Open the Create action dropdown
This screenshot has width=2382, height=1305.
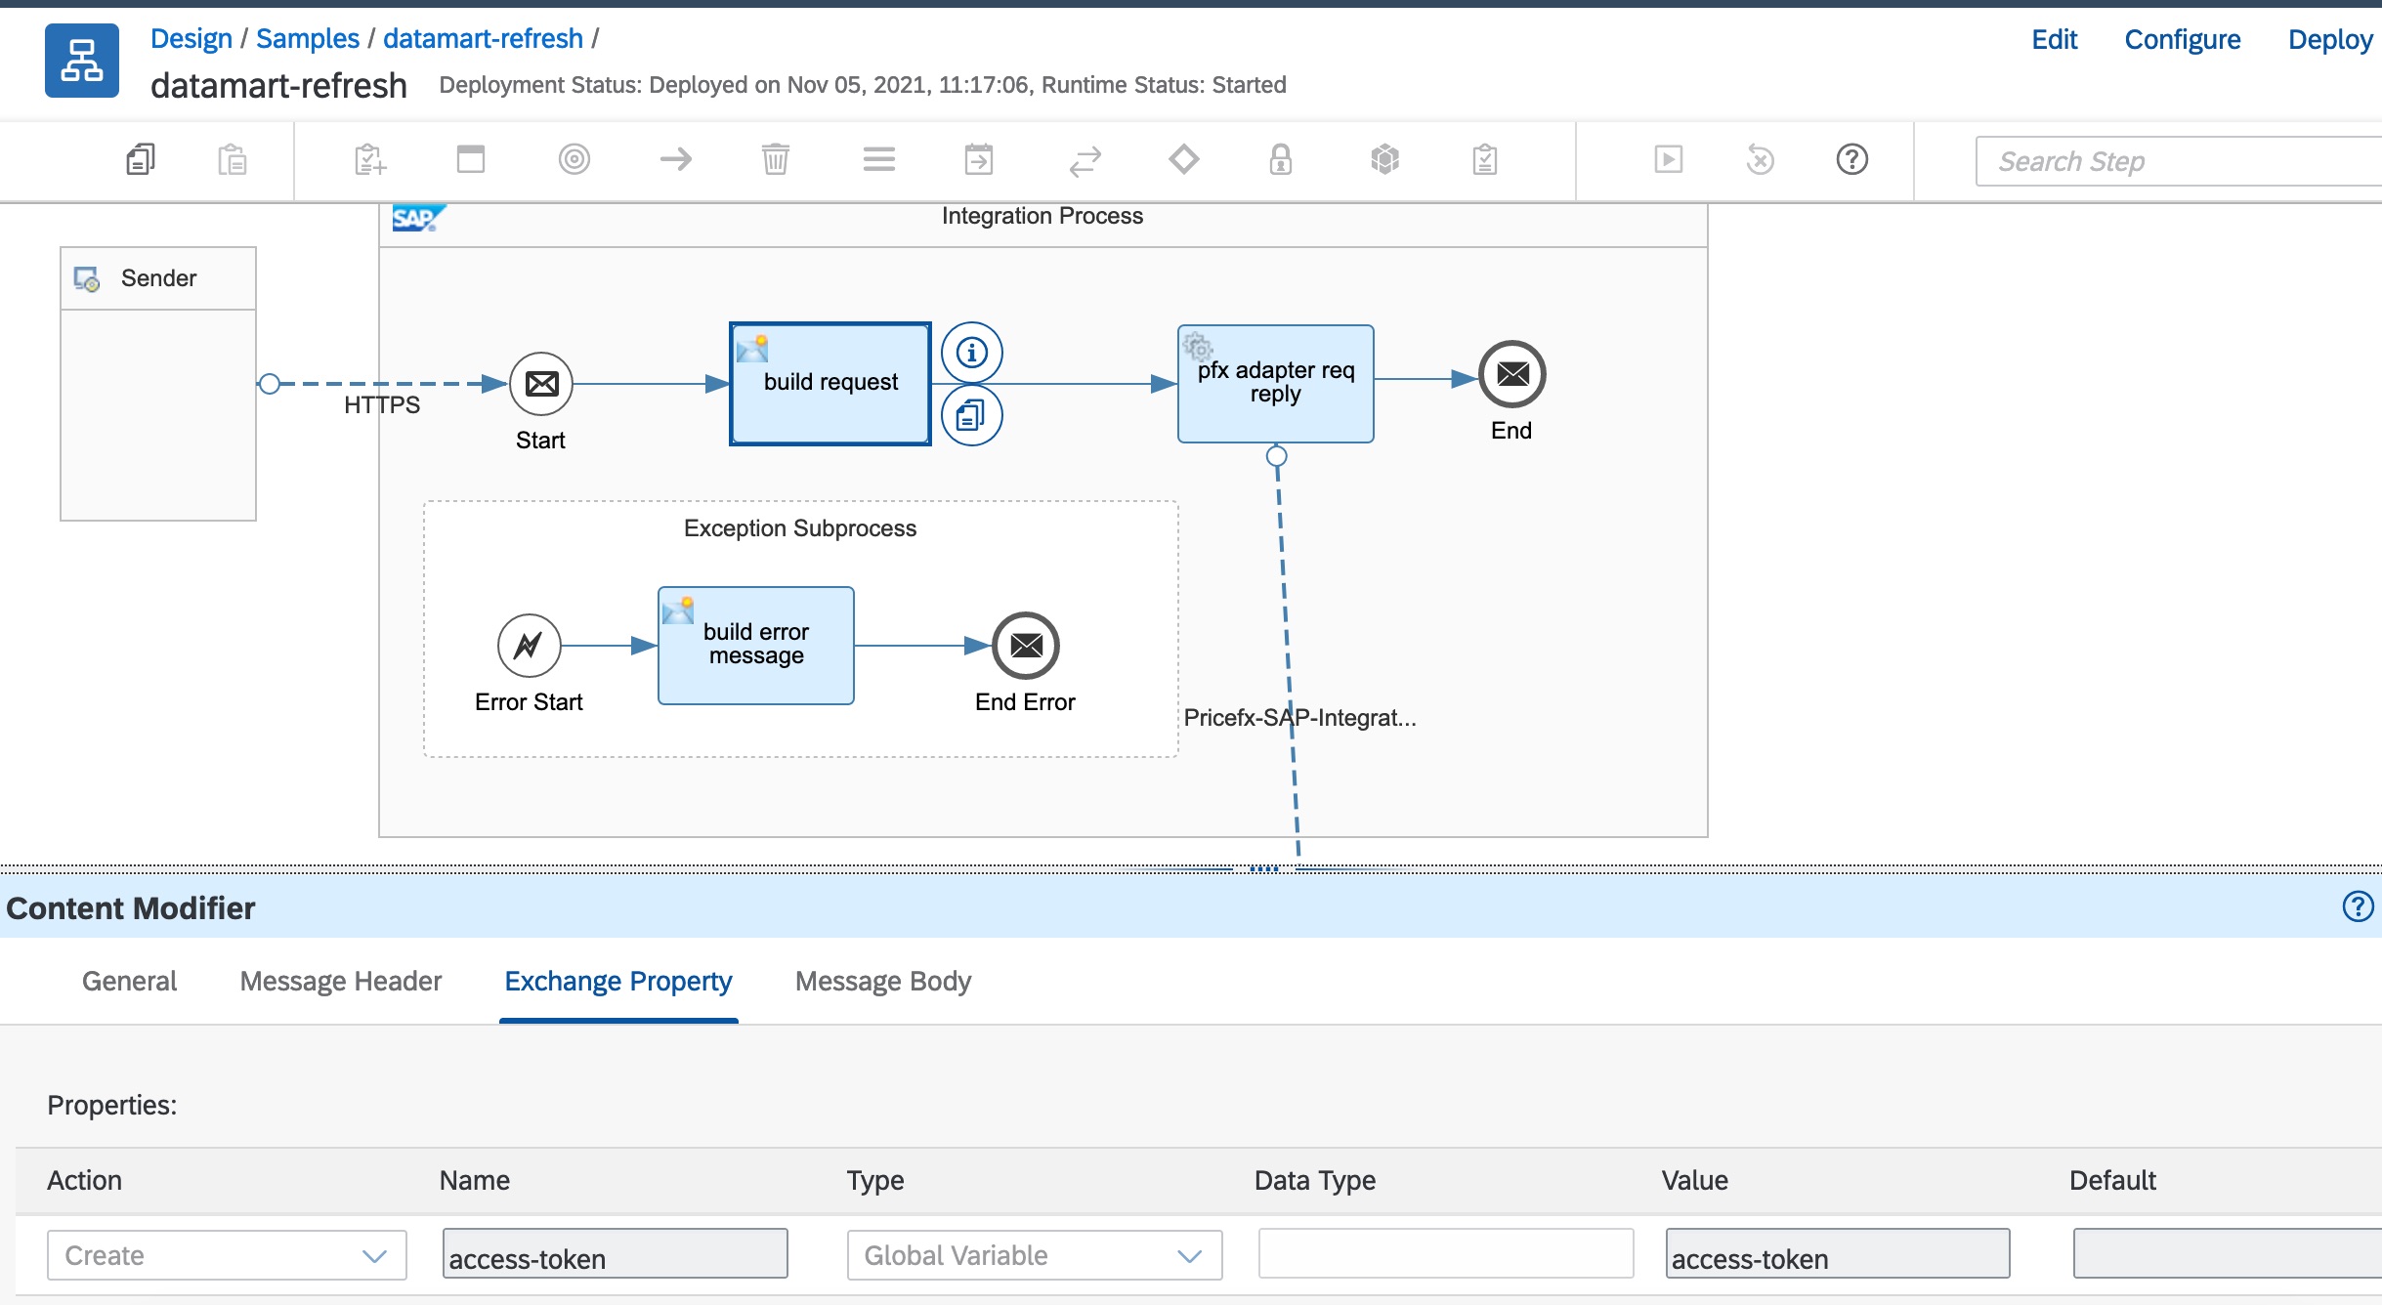[x=227, y=1255]
